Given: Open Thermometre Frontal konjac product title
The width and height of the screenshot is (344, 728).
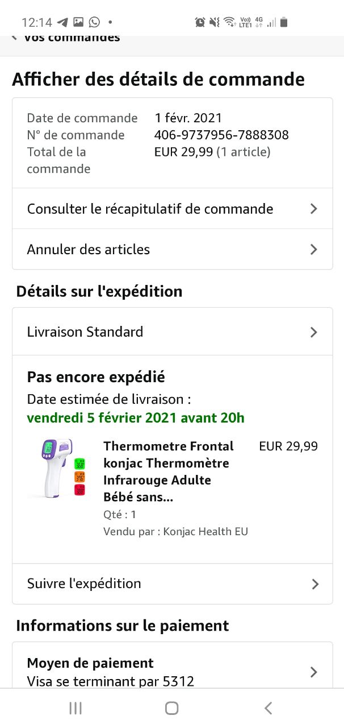Looking at the screenshot, I should (x=167, y=471).
